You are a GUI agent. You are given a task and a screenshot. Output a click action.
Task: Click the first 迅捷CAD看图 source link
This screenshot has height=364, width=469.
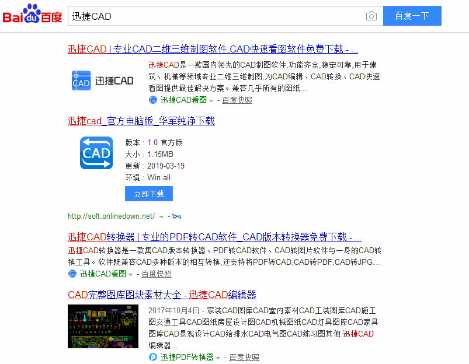click(183, 100)
